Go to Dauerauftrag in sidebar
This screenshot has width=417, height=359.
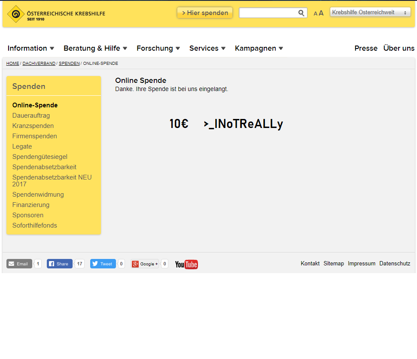[31, 116]
